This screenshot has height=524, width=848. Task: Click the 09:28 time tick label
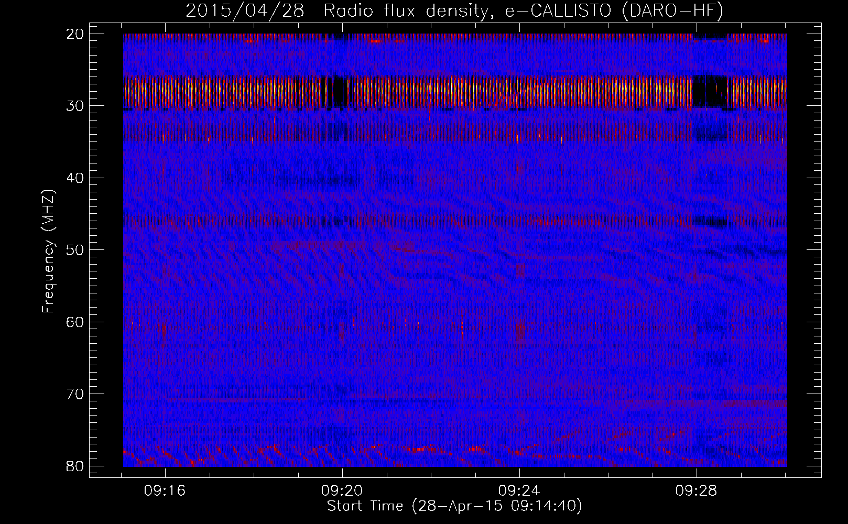pos(697,491)
